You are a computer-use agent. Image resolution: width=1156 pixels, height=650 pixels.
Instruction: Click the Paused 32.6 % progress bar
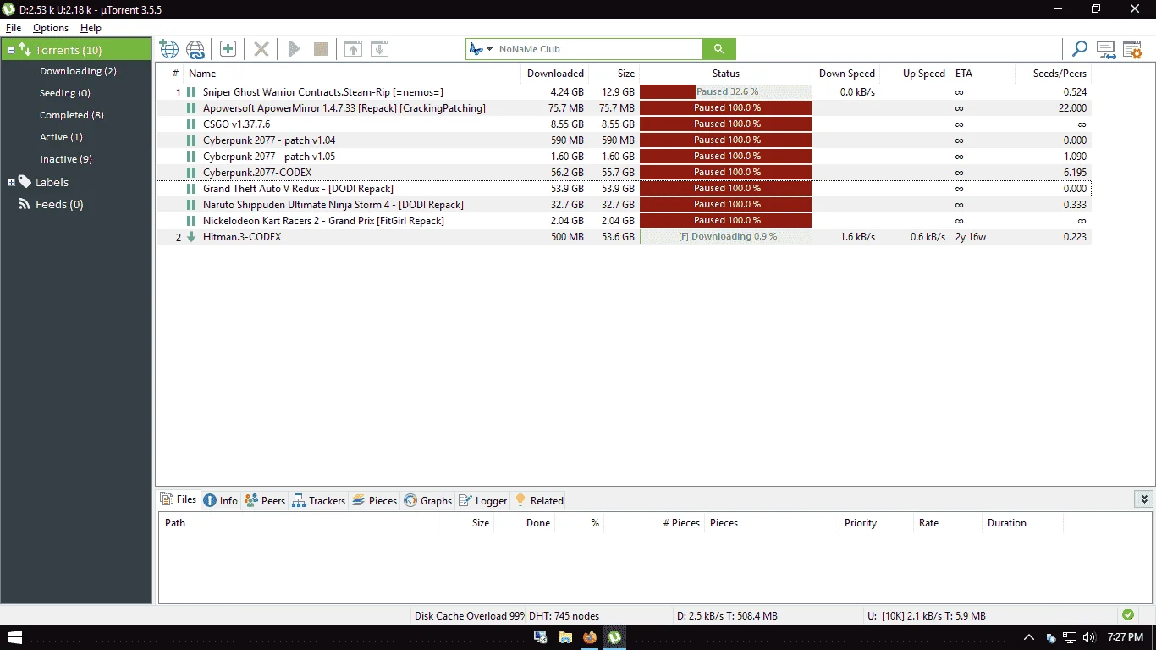click(x=725, y=92)
